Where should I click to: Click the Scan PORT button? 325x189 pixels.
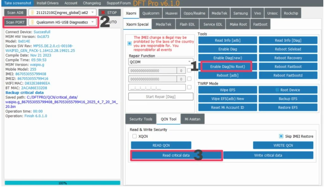point(15,22)
